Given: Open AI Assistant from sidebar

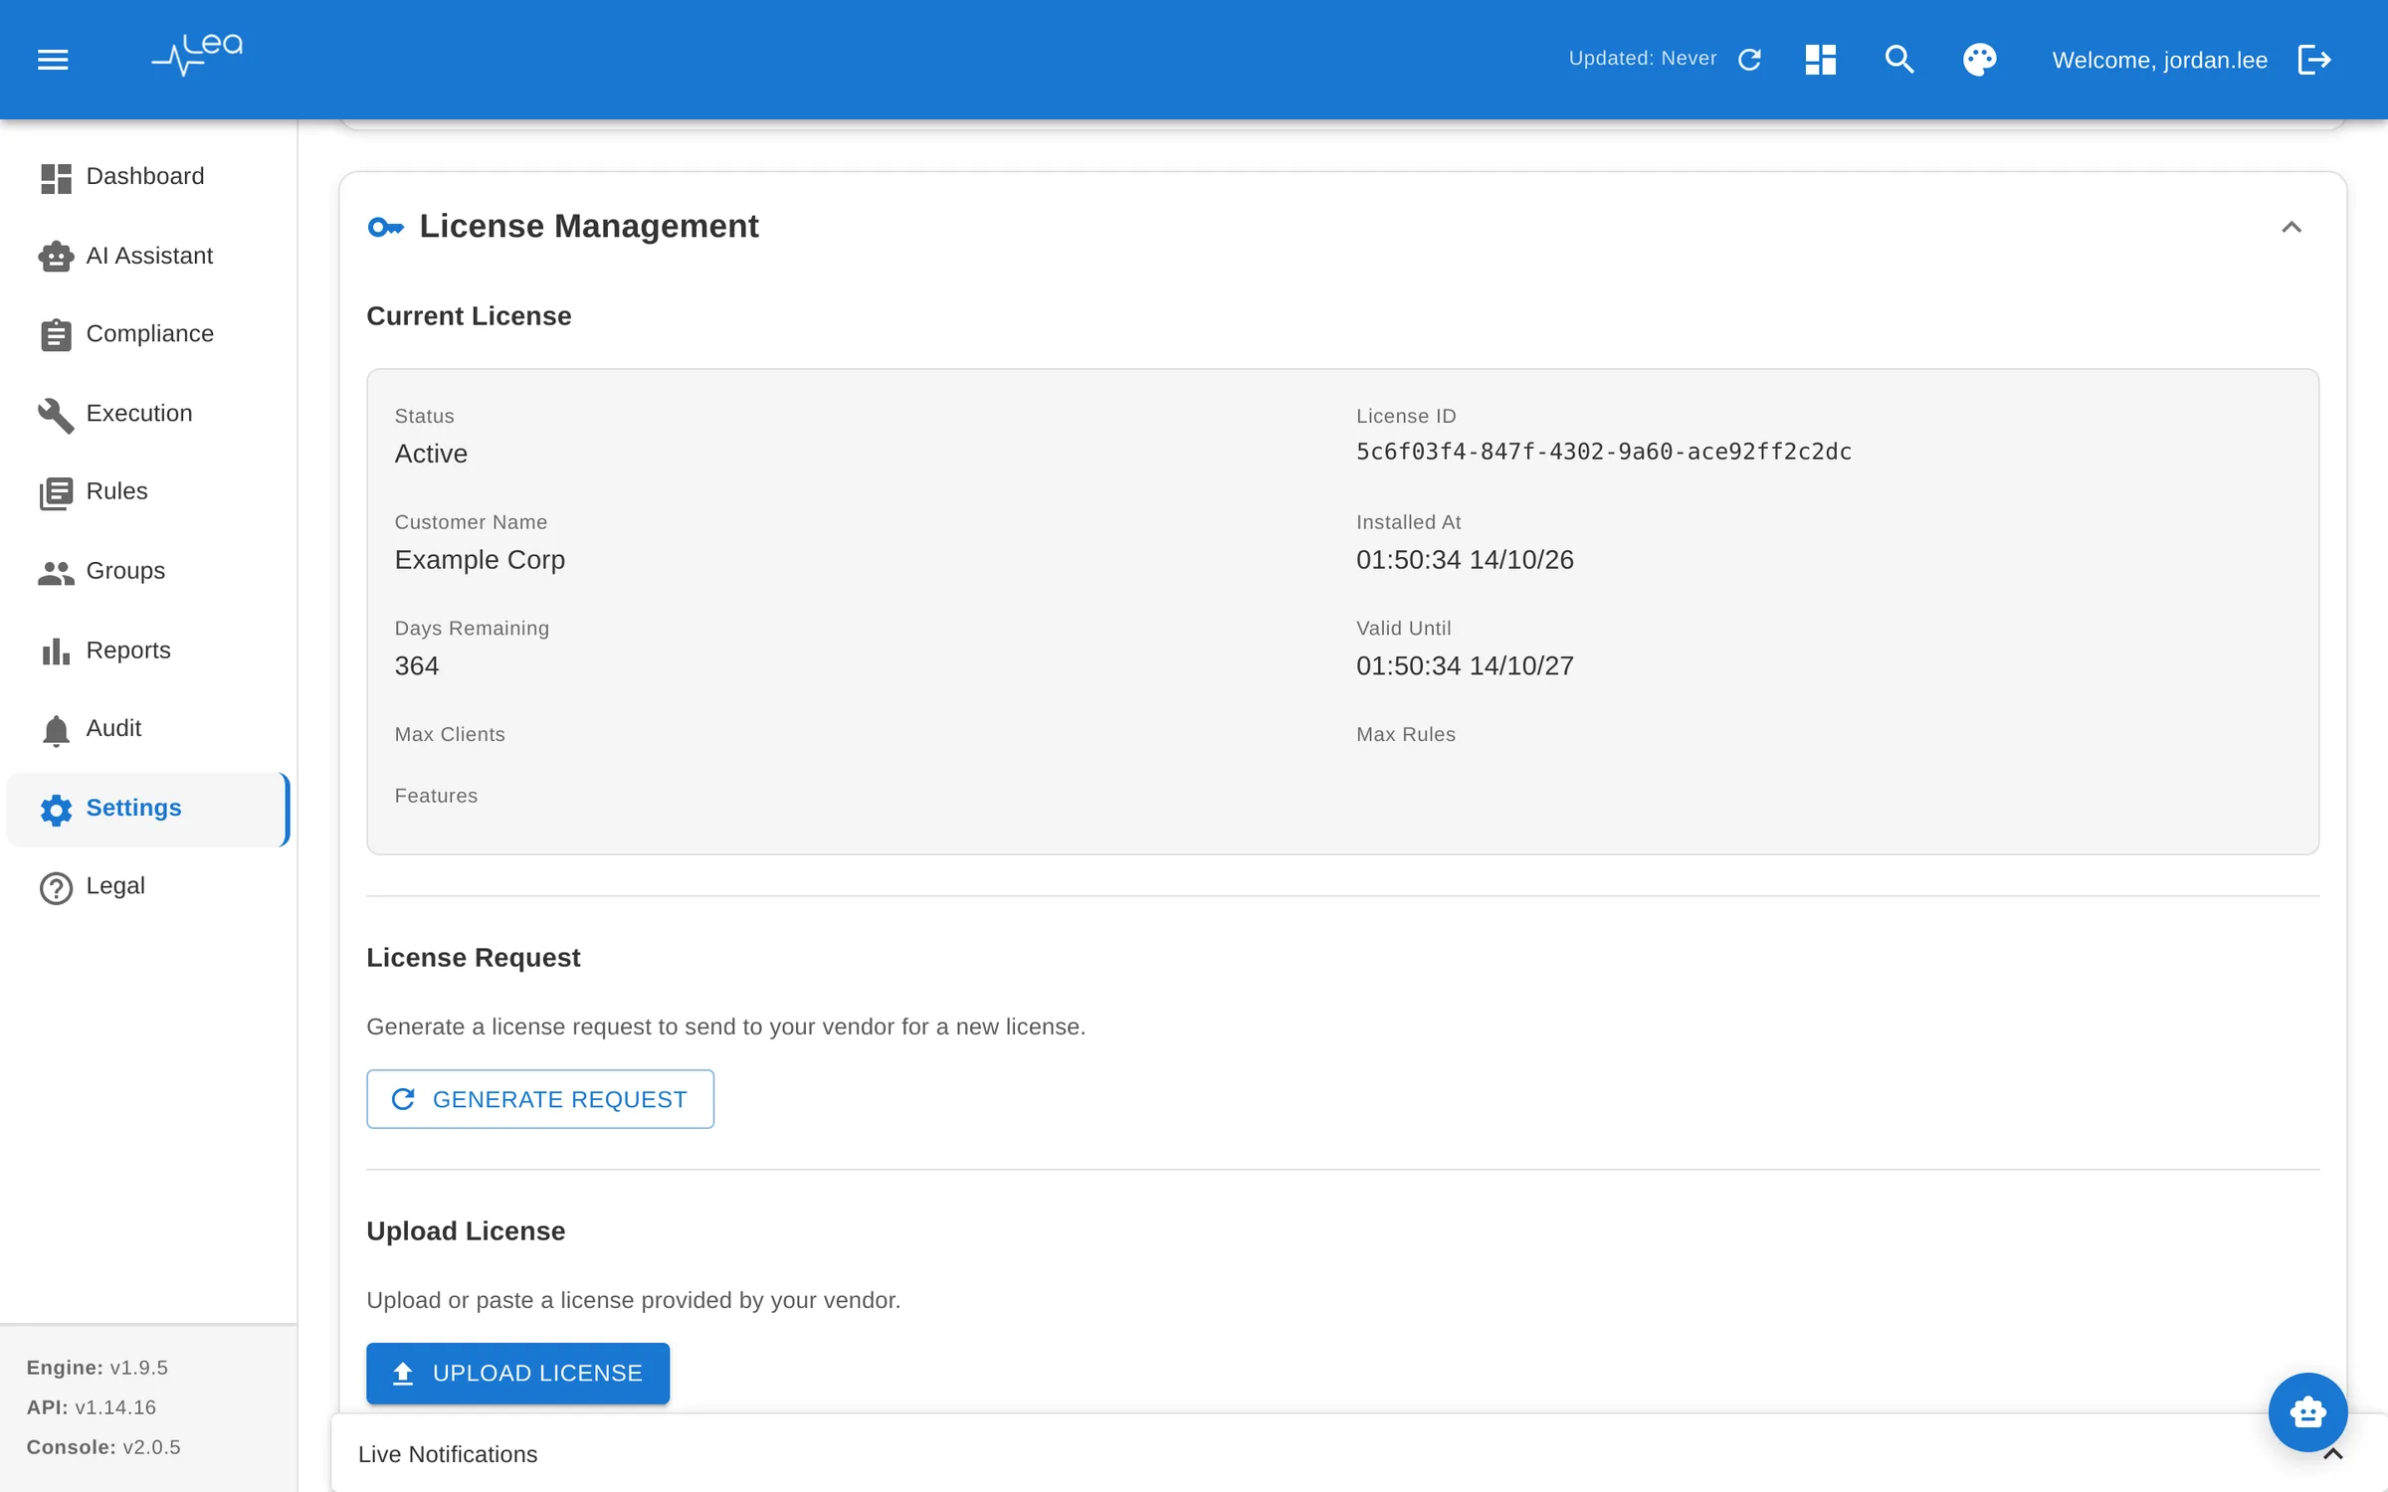Looking at the screenshot, I should click(x=148, y=256).
